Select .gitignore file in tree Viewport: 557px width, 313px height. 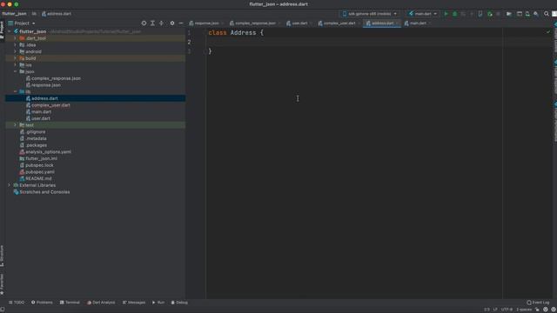pyautogui.click(x=35, y=131)
